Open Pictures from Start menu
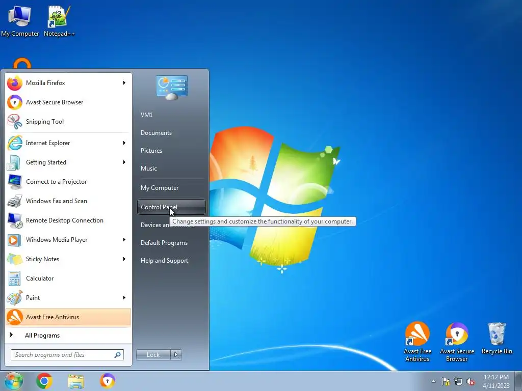The width and height of the screenshot is (522, 391). pyautogui.click(x=171, y=151)
